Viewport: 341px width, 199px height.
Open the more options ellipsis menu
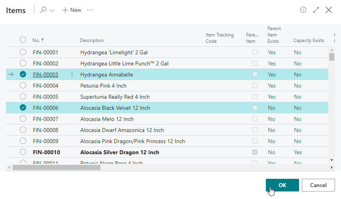tap(90, 10)
